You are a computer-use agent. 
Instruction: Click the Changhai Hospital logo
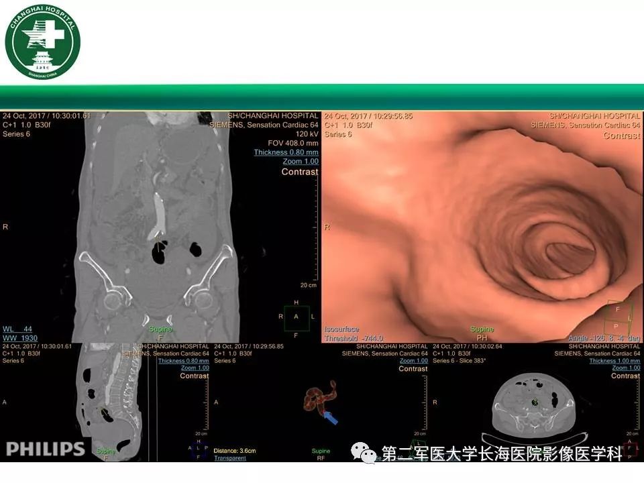pyautogui.click(x=42, y=42)
